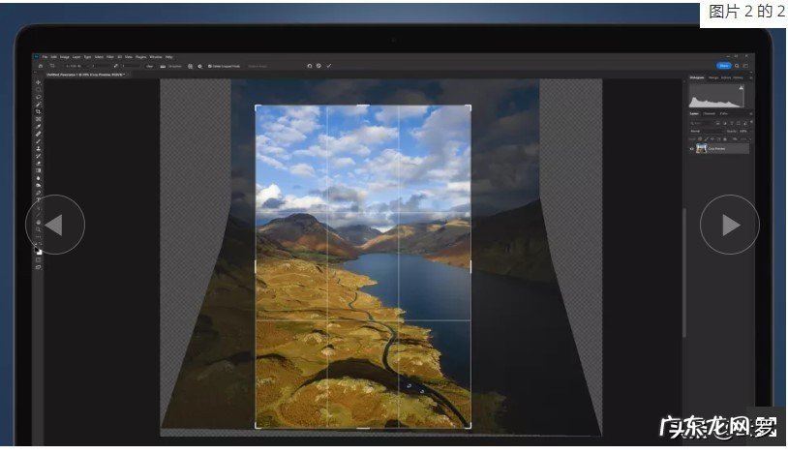Open the layer Opacity dropdown
The height and width of the screenshot is (454, 788).
point(744,131)
